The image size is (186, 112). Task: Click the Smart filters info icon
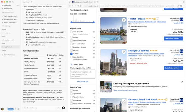90,68
